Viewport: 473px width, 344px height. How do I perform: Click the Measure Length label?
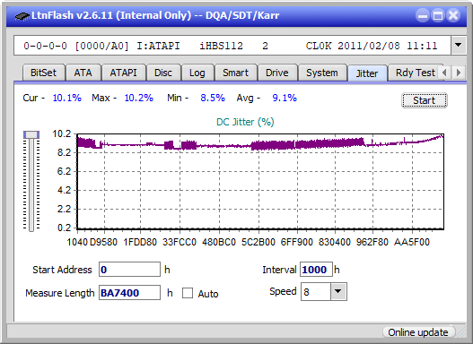[x=60, y=293]
